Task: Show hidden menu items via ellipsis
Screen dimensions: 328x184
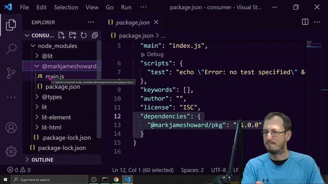Action: tap(143, 7)
